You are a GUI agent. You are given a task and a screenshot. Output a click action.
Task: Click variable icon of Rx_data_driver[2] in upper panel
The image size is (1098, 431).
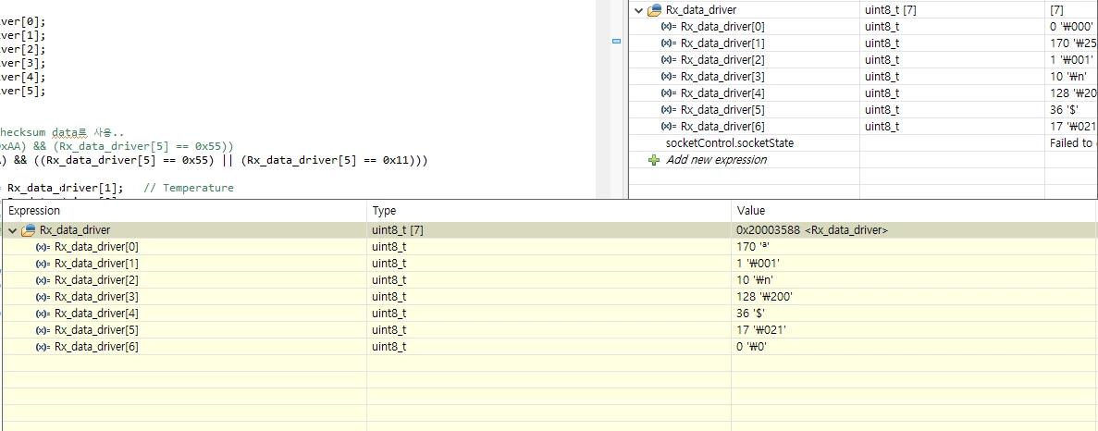(x=670, y=60)
